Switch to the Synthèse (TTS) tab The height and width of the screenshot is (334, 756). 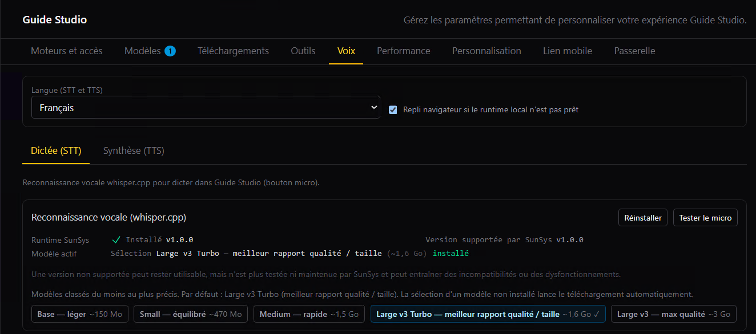(134, 151)
